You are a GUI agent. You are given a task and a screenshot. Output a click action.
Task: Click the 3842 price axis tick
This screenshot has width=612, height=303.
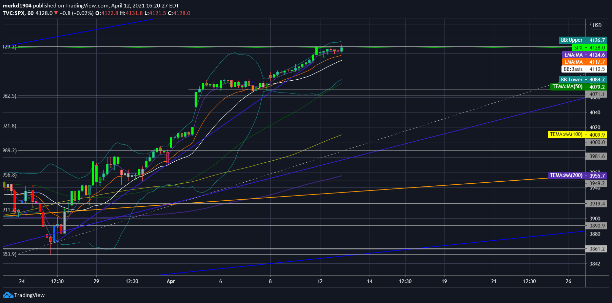pyautogui.click(x=595, y=264)
